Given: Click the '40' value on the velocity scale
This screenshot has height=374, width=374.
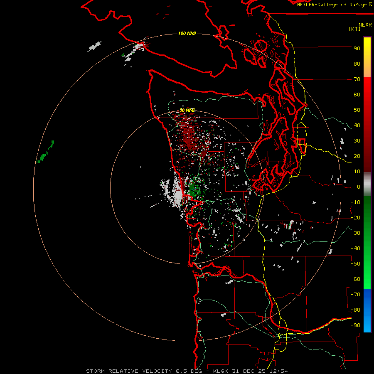Looking at the screenshot, I should [x=357, y=125].
